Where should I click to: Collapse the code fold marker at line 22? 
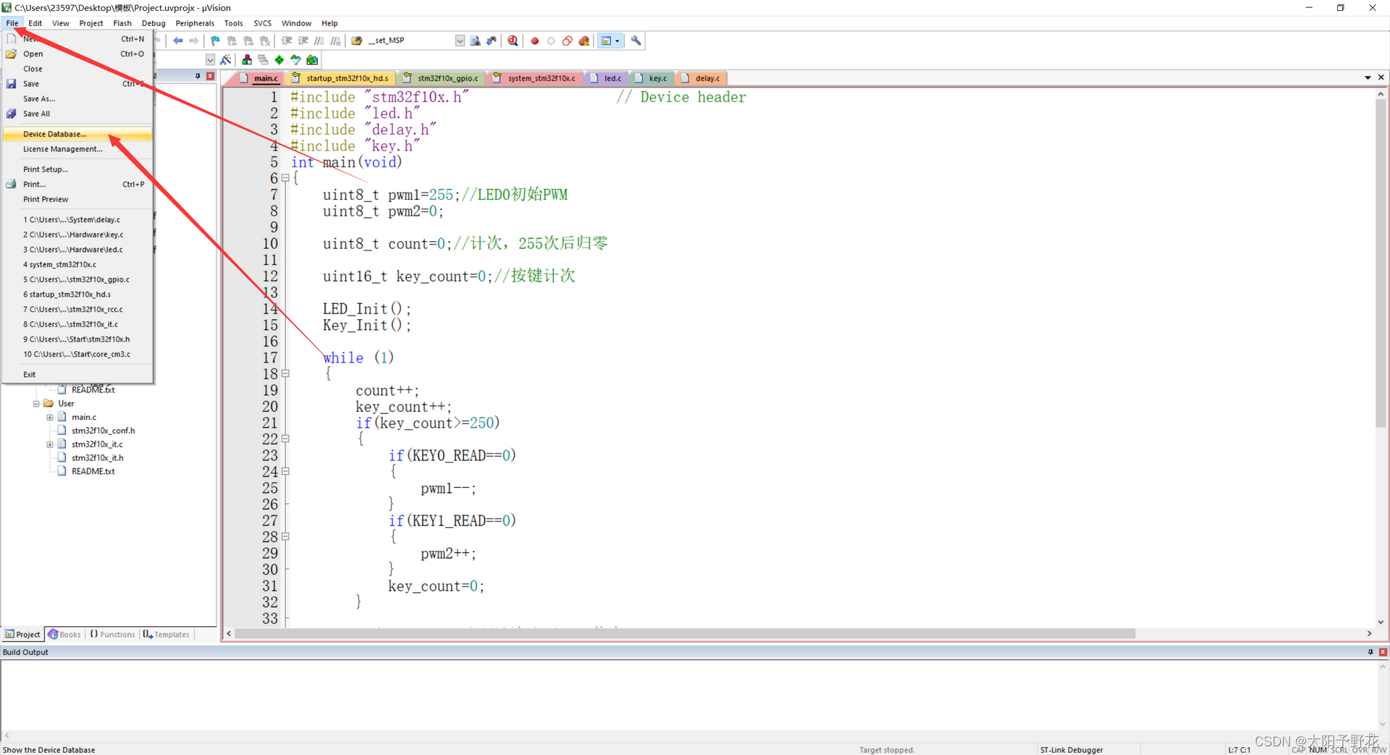[x=285, y=439]
